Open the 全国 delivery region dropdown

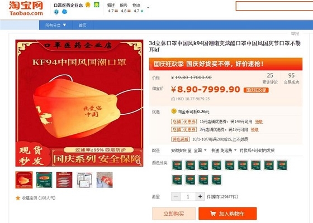click(200, 151)
